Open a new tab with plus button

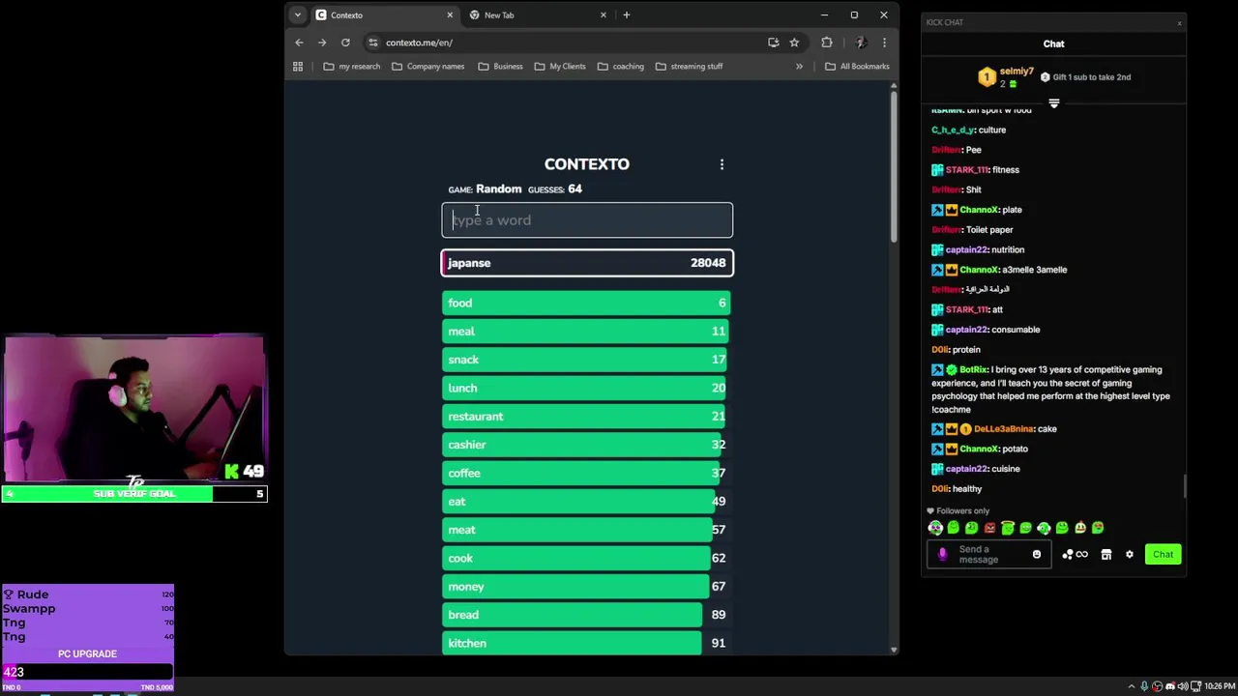(626, 14)
